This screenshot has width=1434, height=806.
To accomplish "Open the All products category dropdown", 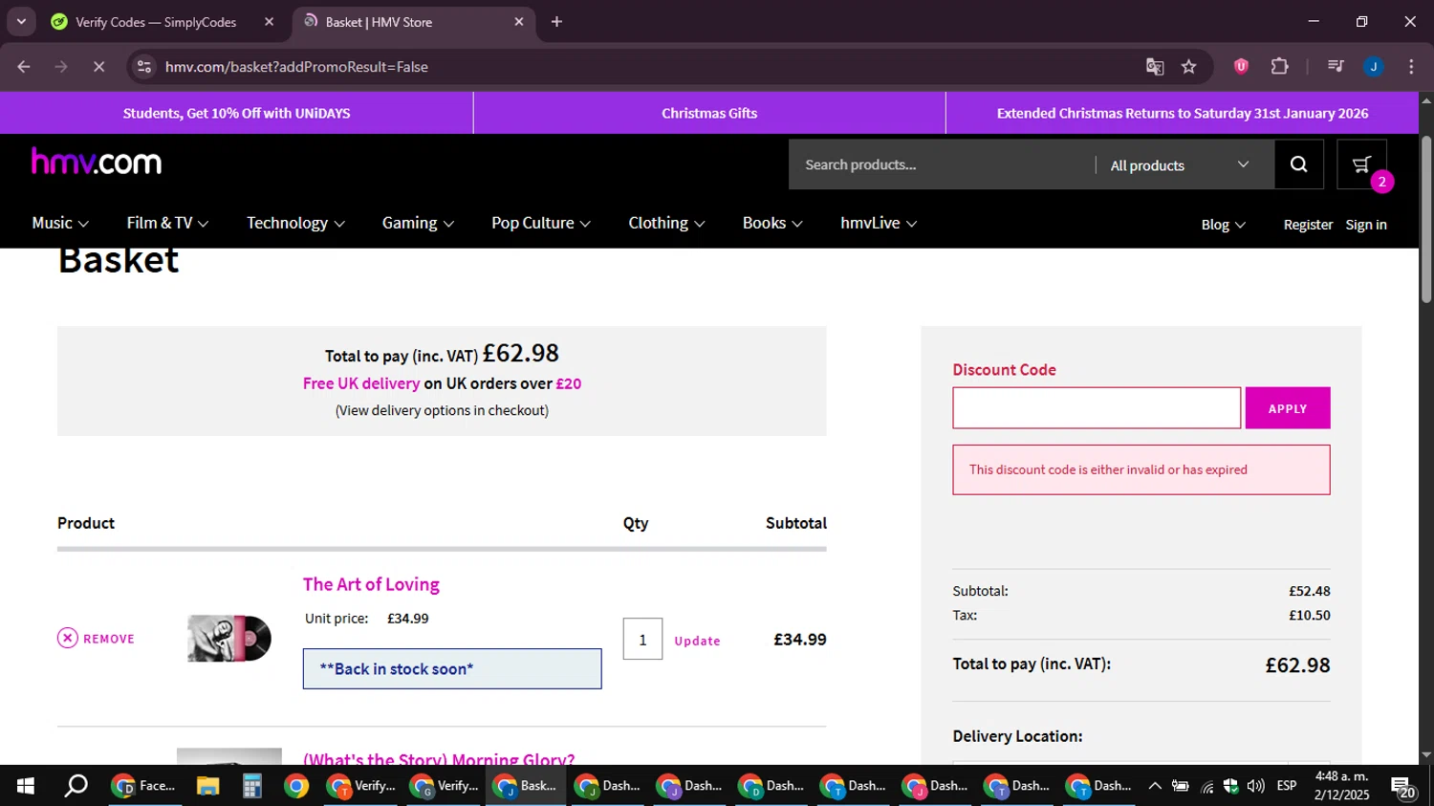I will point(1180,165).
